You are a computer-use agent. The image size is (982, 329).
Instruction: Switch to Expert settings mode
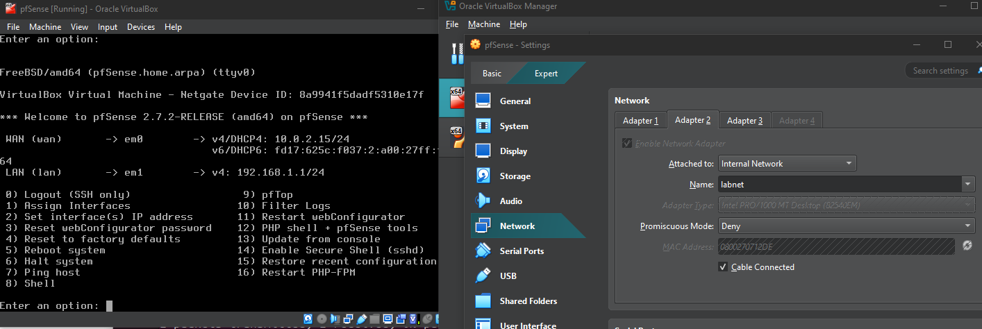[546, 73]
